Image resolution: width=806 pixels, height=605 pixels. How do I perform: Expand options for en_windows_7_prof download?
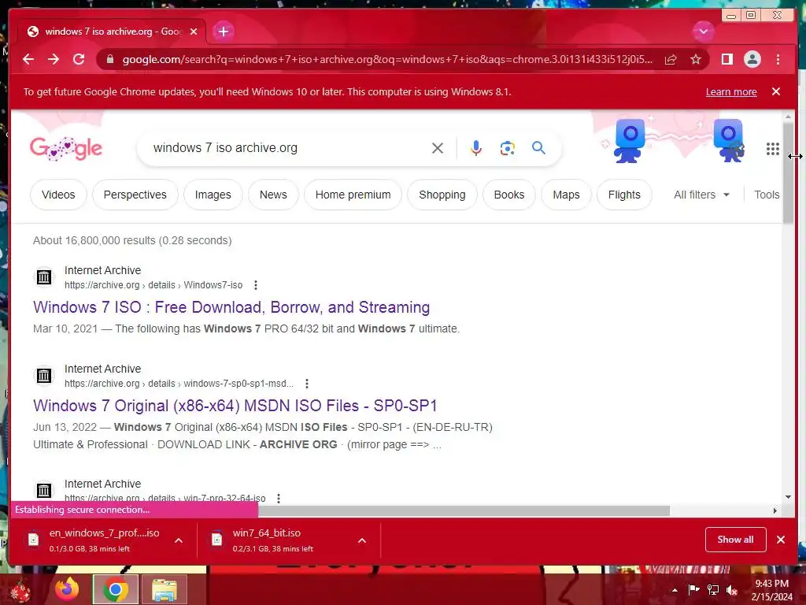tap(179, 540)
